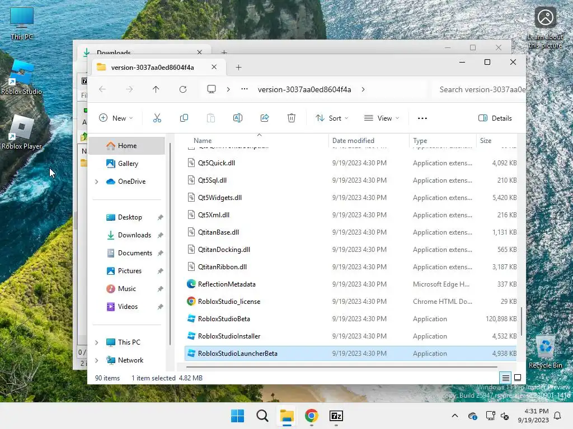Image resolution: width=573 pixels, height=429 pixels.
Task: Toggle the Details pane button
Action: click(495, 118)
